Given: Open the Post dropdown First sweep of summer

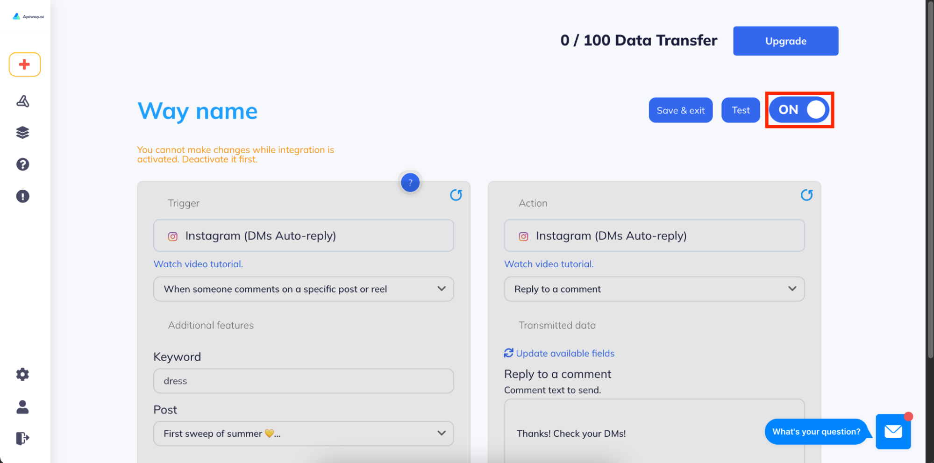Looking at the screenshot, I should pyautogui.click(x=304, y=434).
